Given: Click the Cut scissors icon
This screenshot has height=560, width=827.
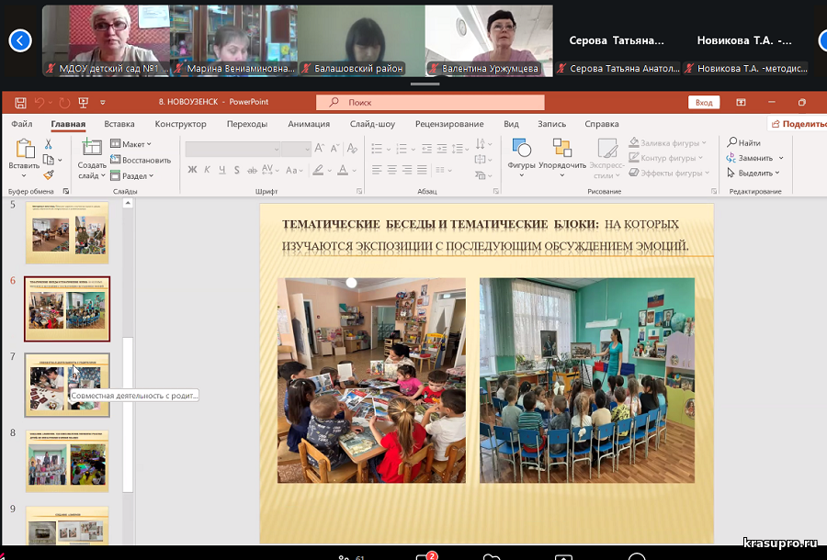Looking at the screenshot, I should pyautogui.click(x=49, y=144).
